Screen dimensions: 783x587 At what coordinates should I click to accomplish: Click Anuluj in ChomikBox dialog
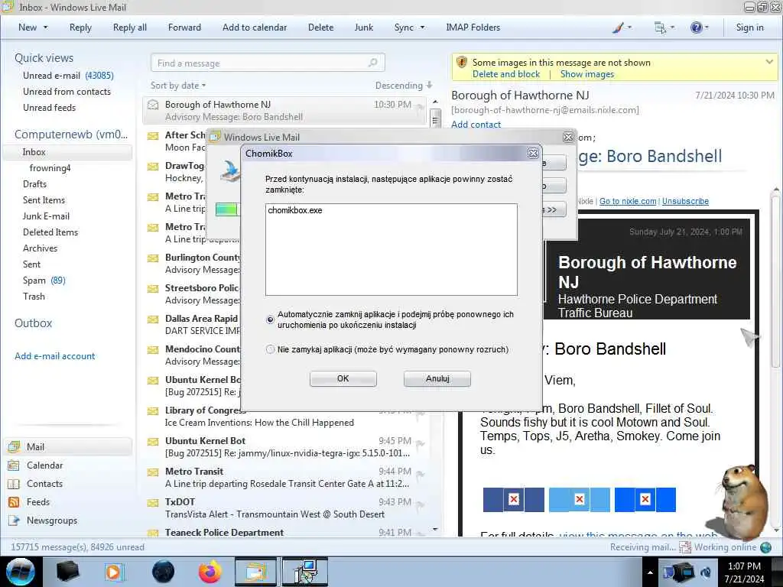click(x=437, y=379)
